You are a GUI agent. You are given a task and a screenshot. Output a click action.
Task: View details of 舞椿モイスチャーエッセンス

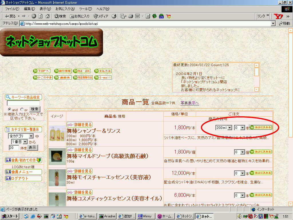(80, 171)
